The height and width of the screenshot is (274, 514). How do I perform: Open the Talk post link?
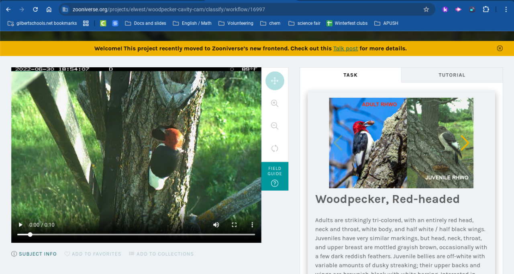(x=345, y=48)
